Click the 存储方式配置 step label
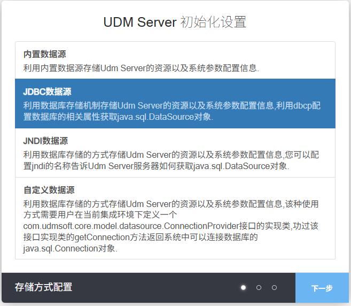 point(43,288)
